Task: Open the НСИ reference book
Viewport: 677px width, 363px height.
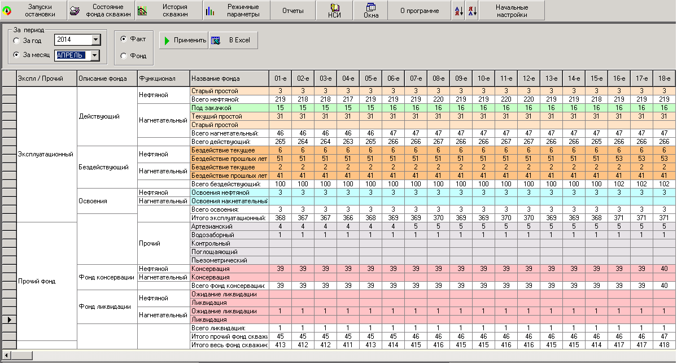Action: [335, 10]
